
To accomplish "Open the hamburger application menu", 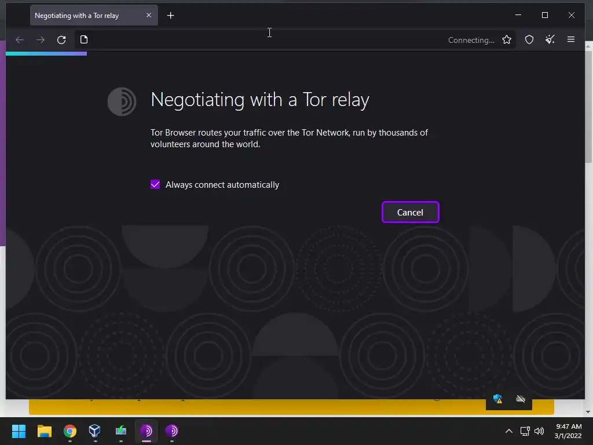I will pyautogui.click(x=571, y=39).
